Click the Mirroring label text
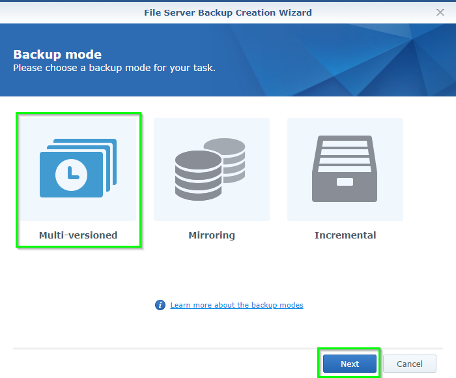456x378 pixels. coord(212,235)
